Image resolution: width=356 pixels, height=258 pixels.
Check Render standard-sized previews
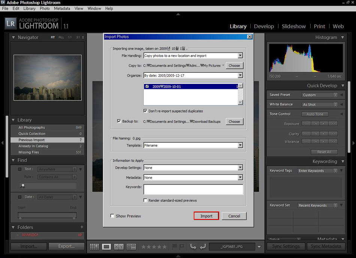click(x=145, y=200)
